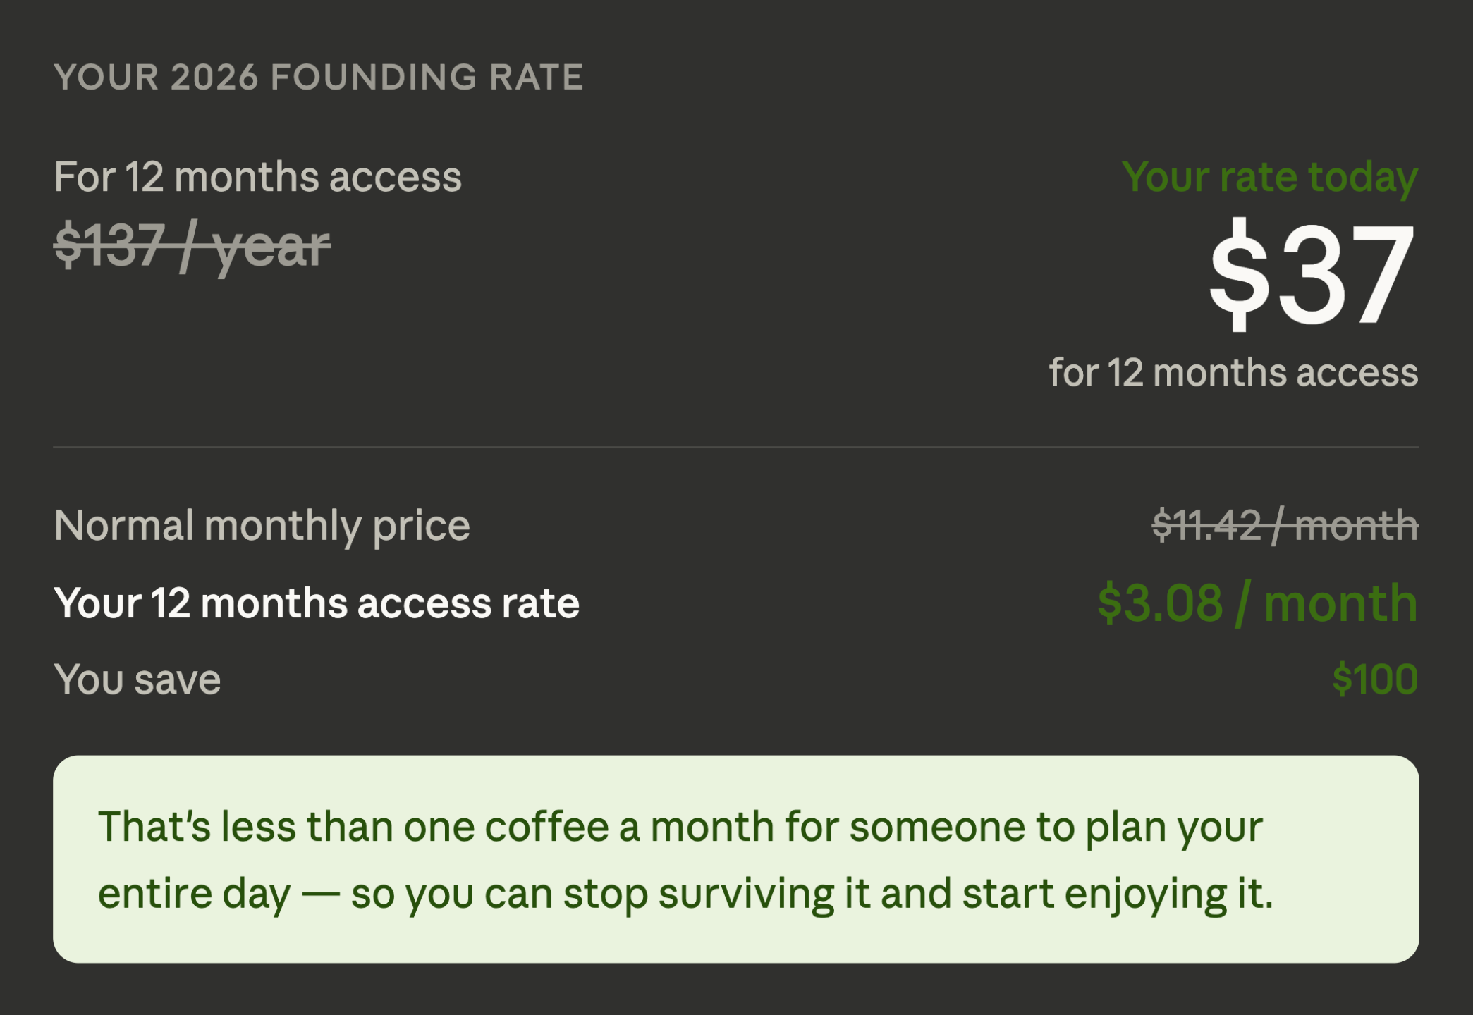Click the crossed-out $137 / year price
This screenshot has width=1473, height=1015.
pyautogui.click(x=192, y=247)
